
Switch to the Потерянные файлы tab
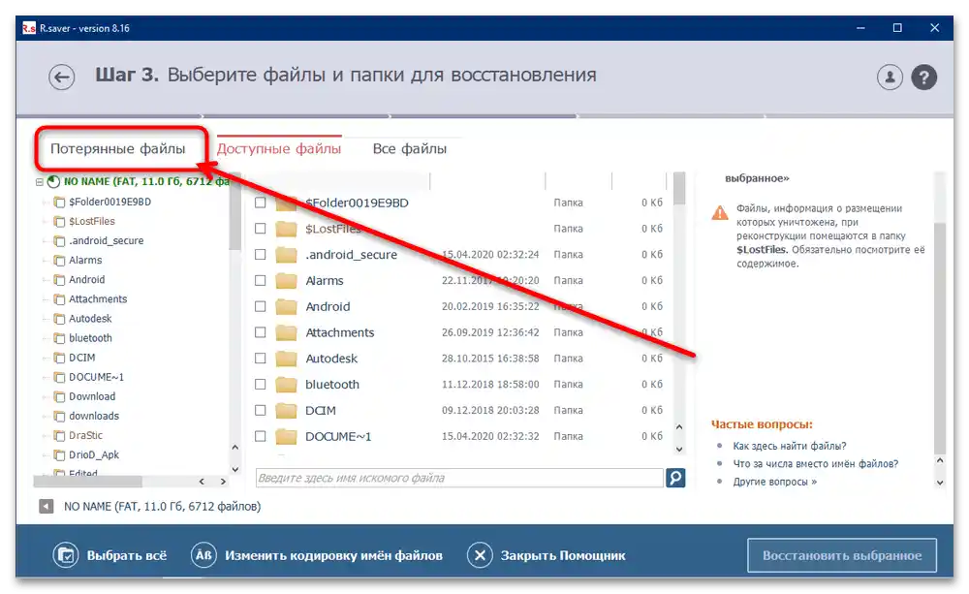click(117, 148)
